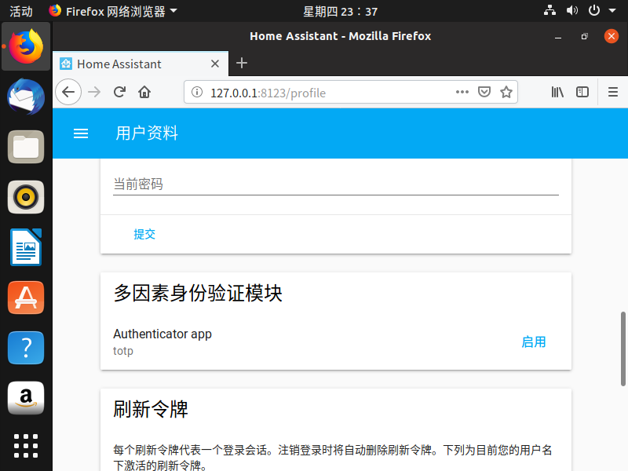The width and height of the screenshot is (628, 471).
Task: Reload the page with the refresh icon
Action: (x=119, y=92)
